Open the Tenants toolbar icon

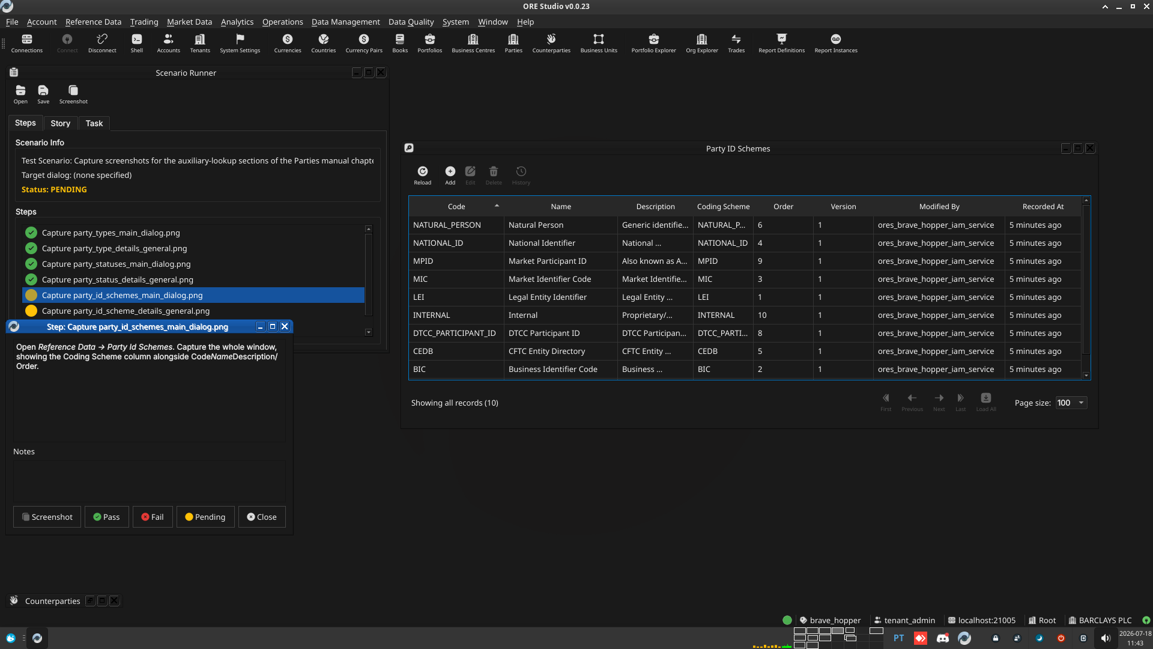tap(200, 43)
